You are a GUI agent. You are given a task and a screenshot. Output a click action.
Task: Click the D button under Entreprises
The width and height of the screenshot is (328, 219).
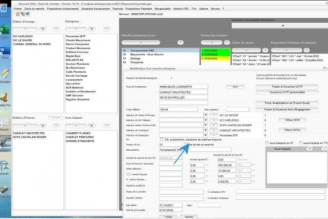pos(91,29)
